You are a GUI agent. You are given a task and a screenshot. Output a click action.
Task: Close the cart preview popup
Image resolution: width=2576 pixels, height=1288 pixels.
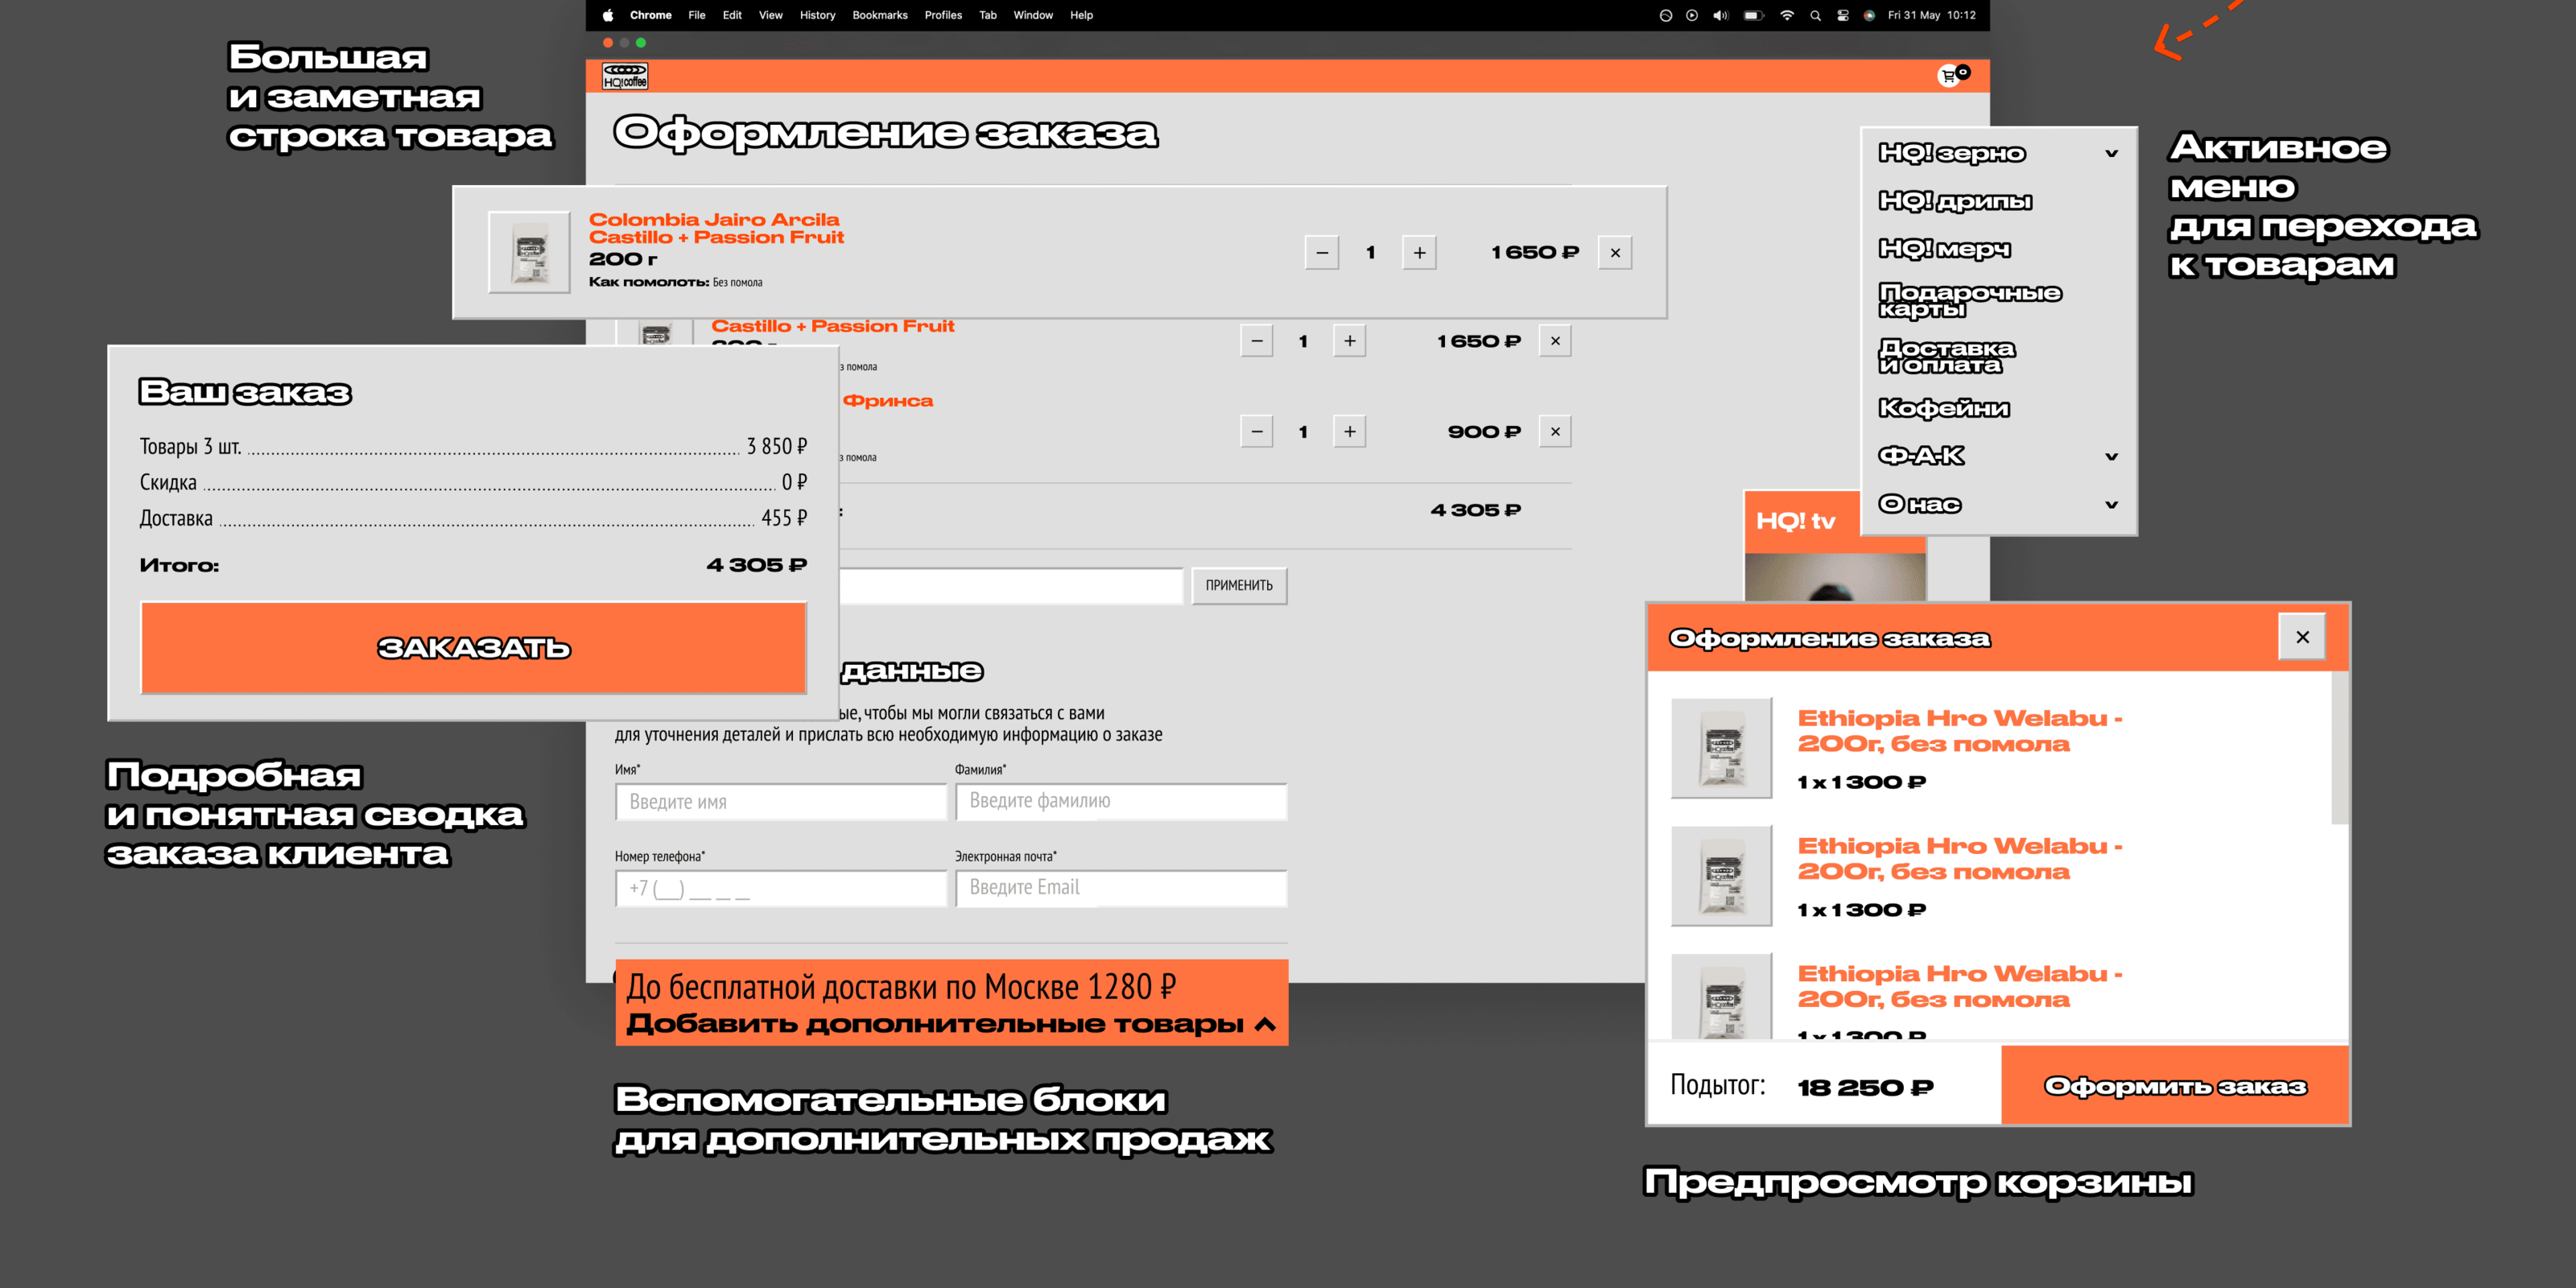[2302, 637]
